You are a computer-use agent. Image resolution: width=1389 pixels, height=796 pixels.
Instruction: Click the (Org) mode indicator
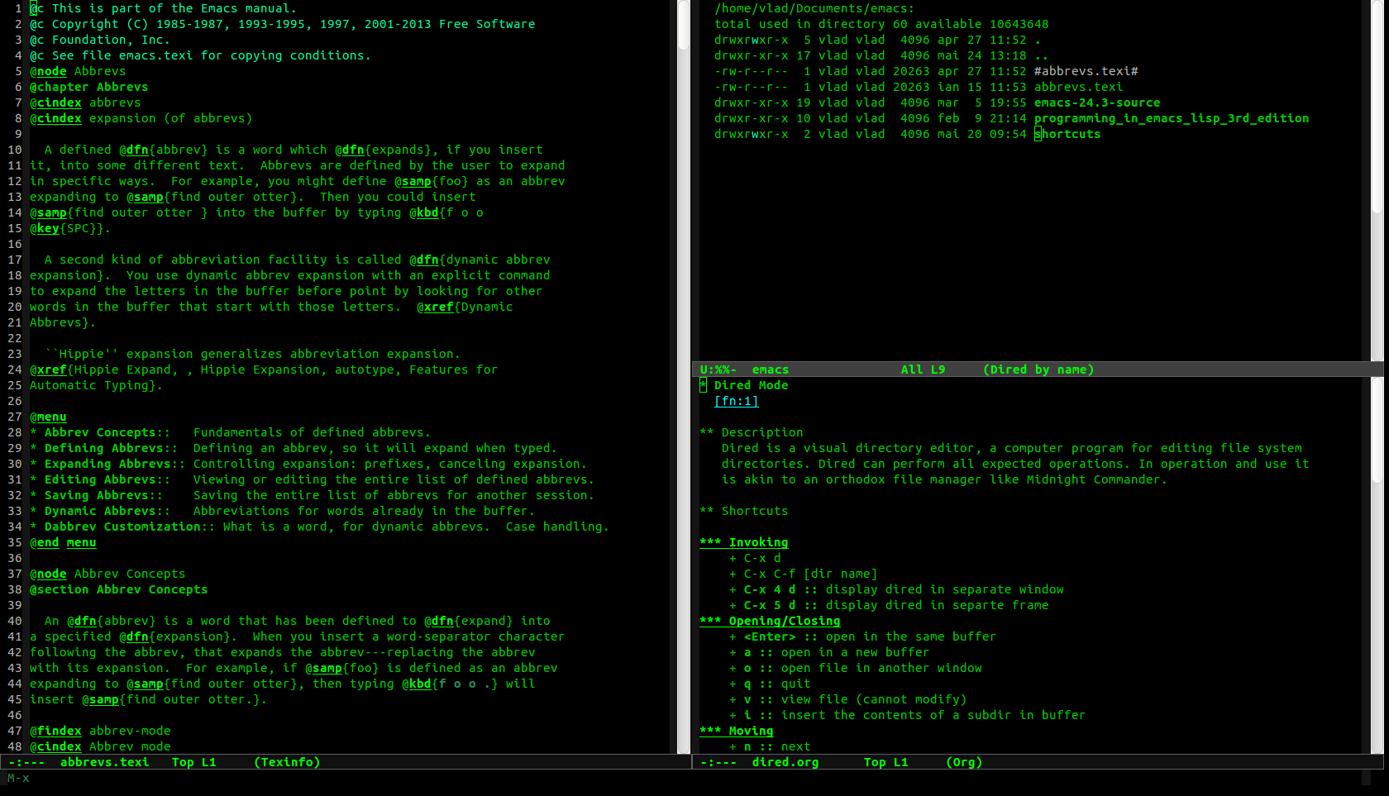pyautogui.click(x=964, y=762)
